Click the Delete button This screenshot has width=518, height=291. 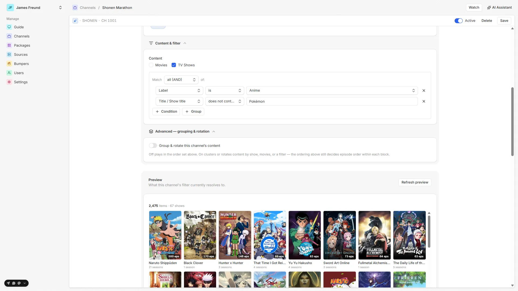point(487,21)
